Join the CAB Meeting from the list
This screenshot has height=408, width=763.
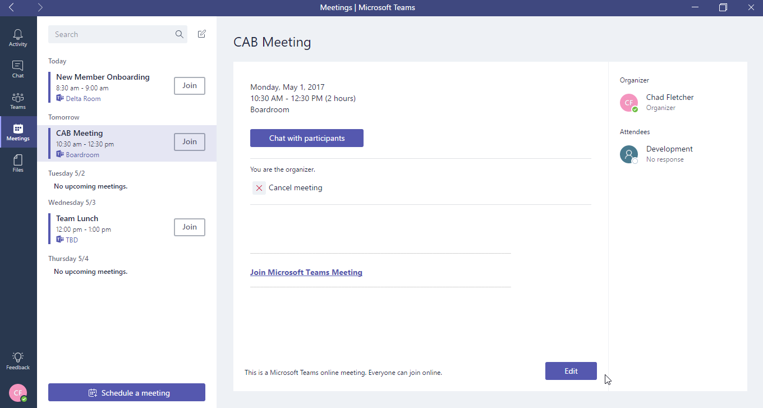(190, 142)
